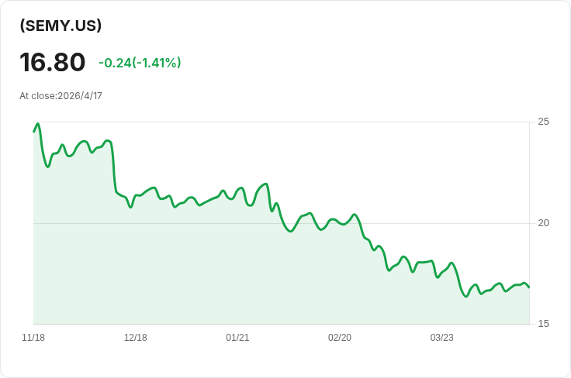Click the final right end of the price line
The width and height of the screenshot is (571, 378).
529,287
